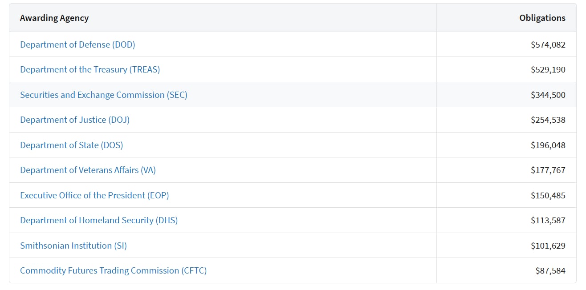This screenshot has height=290, width=586.
Task: Open the Department of State (DOS) link
Action: point(71,145)
